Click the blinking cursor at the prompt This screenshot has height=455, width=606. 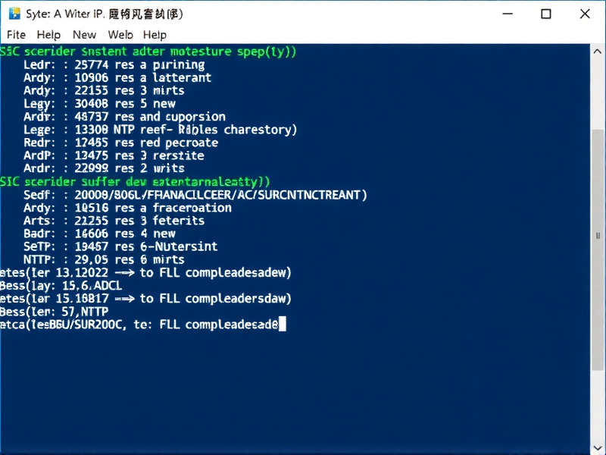283,324
